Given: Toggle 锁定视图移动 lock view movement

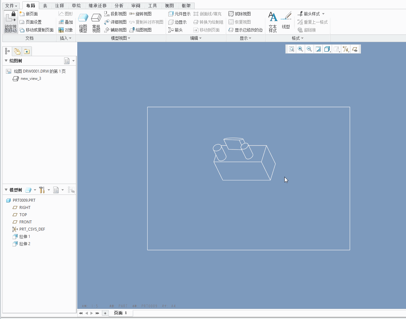Looking at the screenshot, I should pos(11,22).
